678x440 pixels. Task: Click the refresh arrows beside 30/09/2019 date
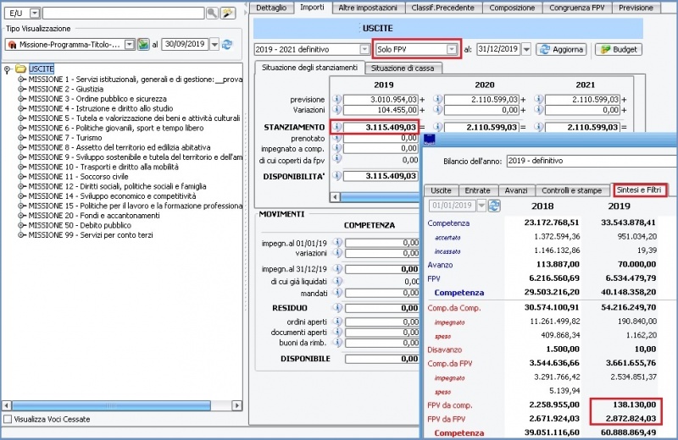227,44
